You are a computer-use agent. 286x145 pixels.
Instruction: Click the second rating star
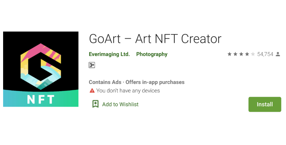pyautogui.click(x=236, y=54)
